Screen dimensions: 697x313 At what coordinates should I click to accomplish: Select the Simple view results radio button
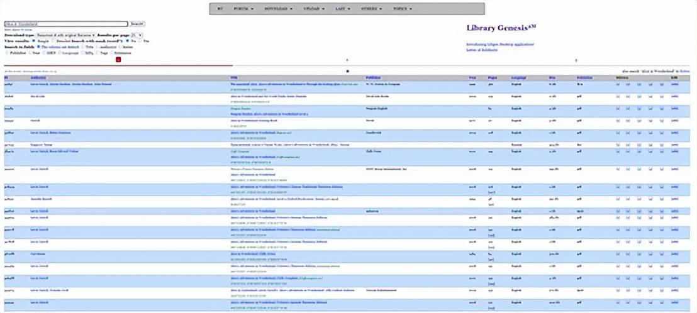coord(33,41)
